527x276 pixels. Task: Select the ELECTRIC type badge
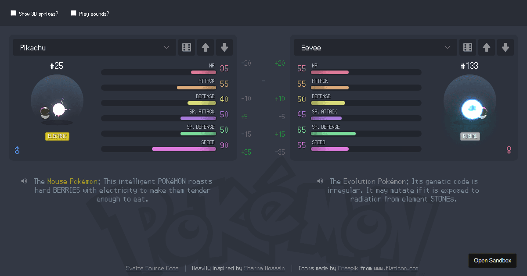[57, 136]
